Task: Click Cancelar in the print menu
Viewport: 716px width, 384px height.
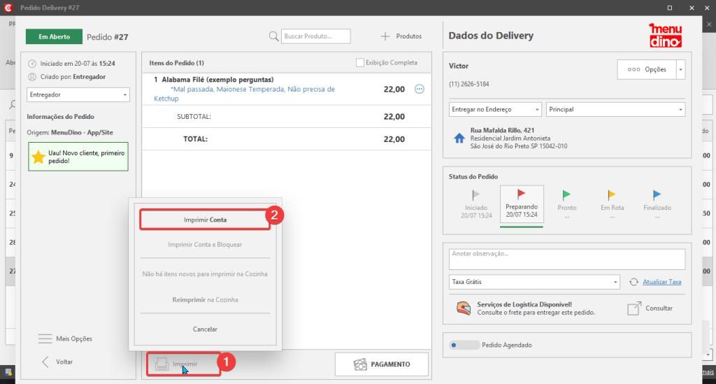Action: [x=205, y=329]
